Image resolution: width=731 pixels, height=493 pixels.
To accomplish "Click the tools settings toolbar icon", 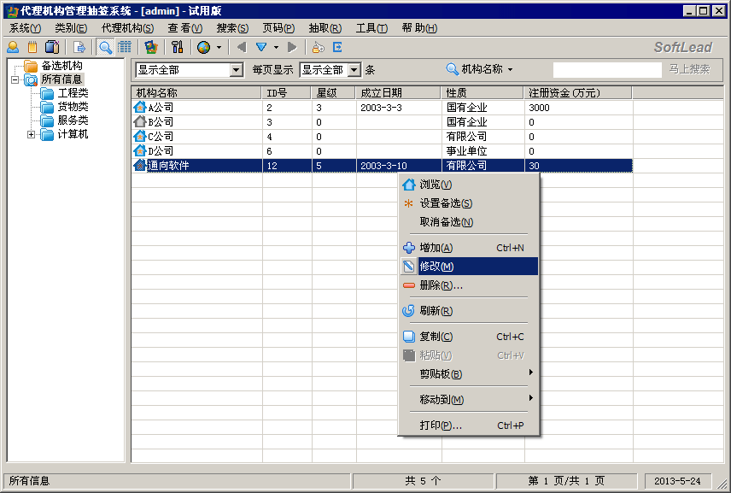I will coord(177,47).
